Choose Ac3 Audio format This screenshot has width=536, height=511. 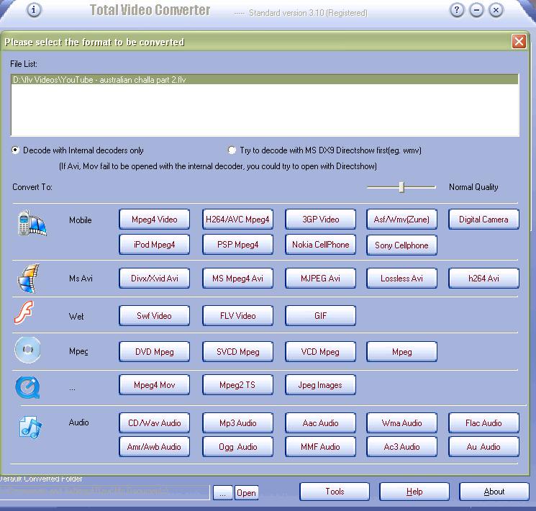401,447
